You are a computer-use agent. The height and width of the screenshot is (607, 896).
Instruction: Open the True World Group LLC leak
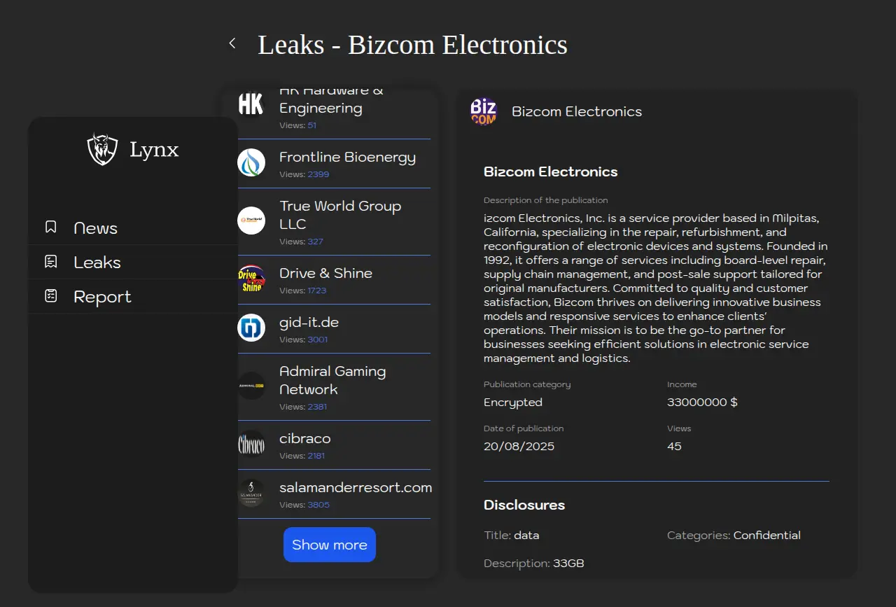pos(340,215)
